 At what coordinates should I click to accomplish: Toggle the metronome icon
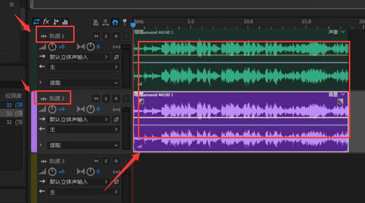tap(96, 22)
